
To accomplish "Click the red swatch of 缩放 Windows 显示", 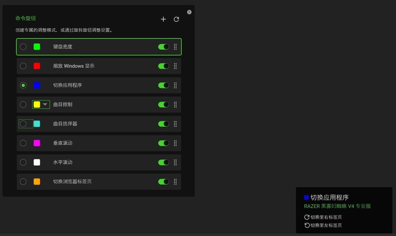I will click(x=37, y=66).
